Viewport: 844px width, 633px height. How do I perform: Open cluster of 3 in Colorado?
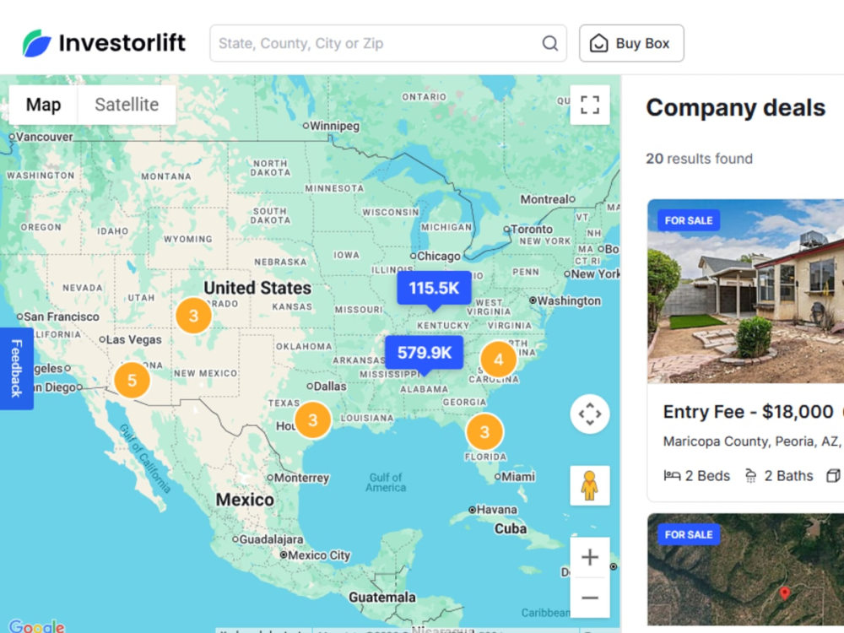[194, 316]
